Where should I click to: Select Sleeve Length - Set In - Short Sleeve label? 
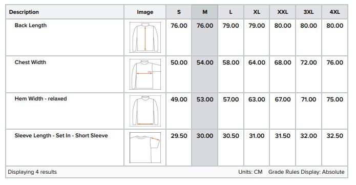(x=61, y=136)
